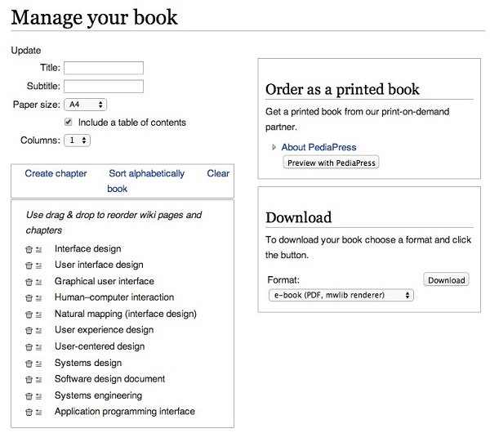Screen dimensions: 490x433
Task: Open the Columns dropdown
Action: point(78,141)
